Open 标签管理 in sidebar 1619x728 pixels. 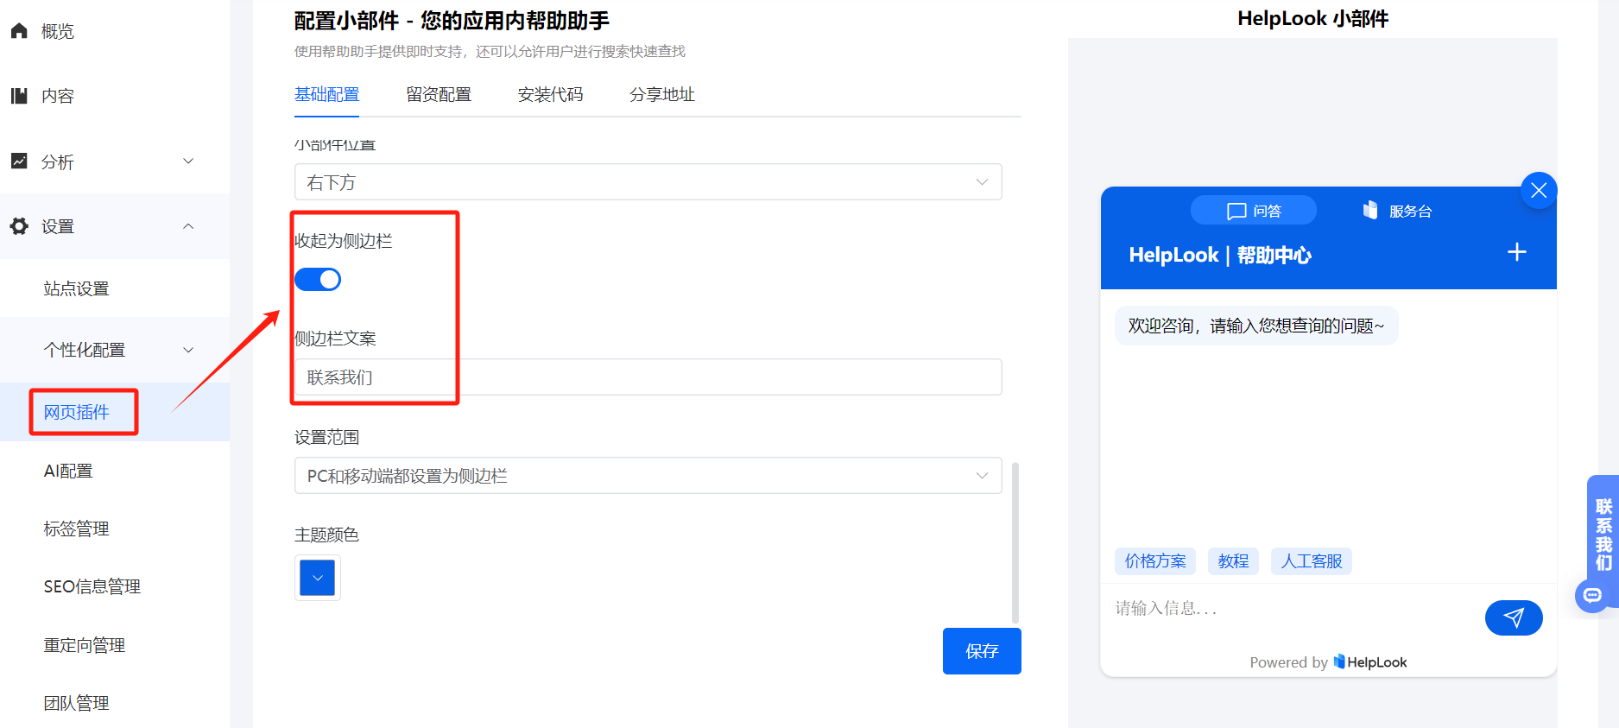77,529
